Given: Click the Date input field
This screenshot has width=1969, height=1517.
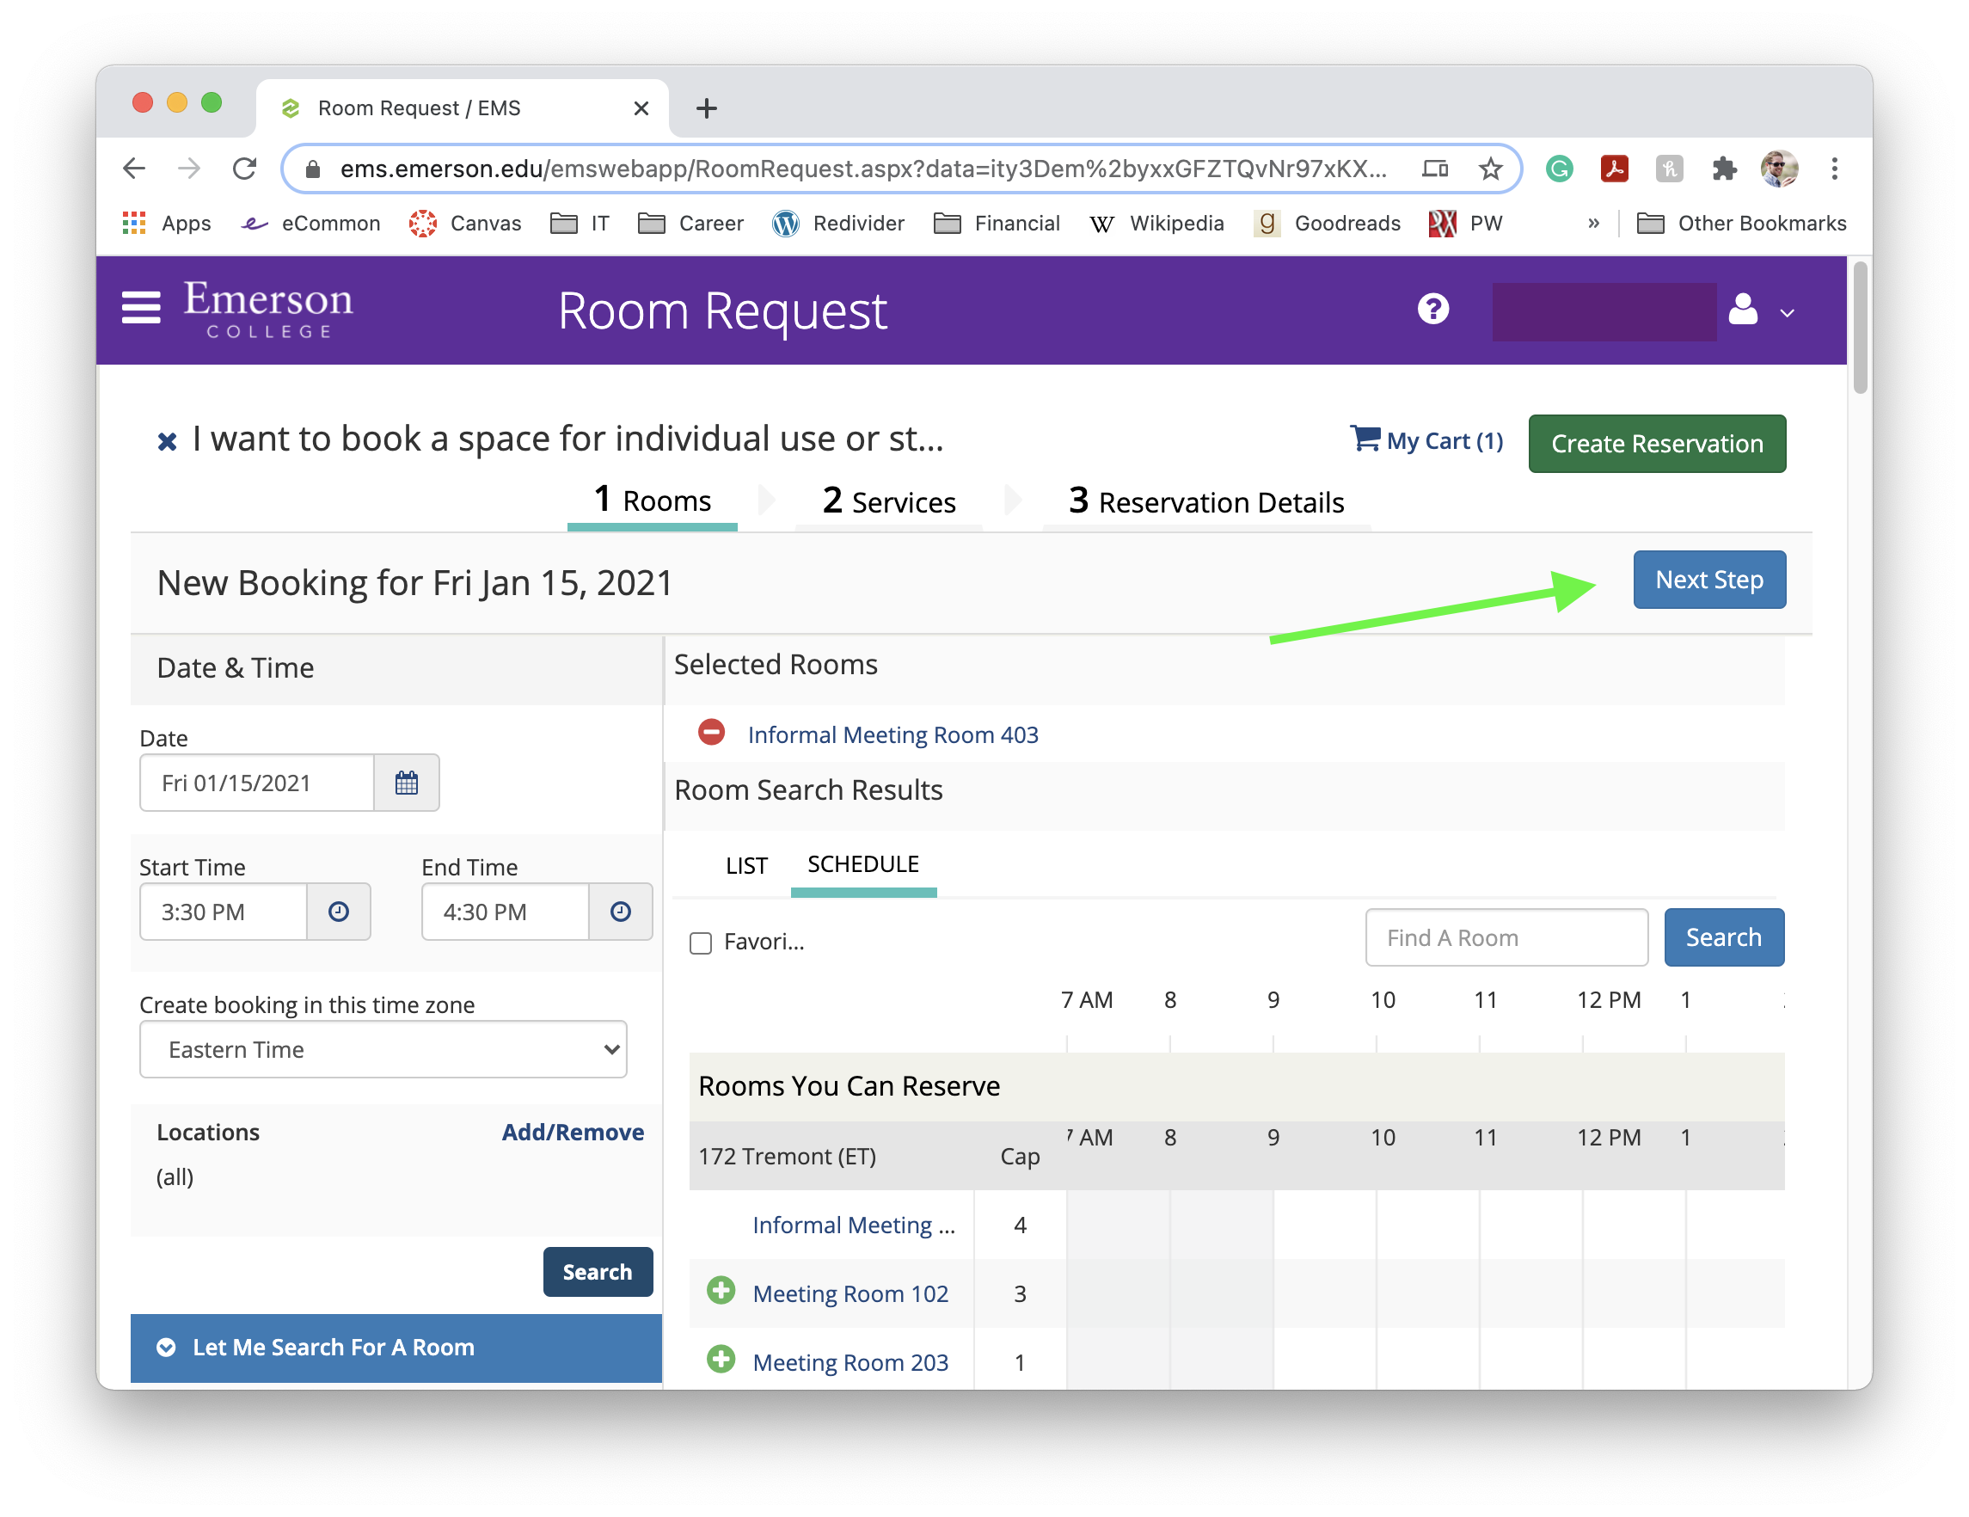Looking at the screenshot, I should click(257, 783).
